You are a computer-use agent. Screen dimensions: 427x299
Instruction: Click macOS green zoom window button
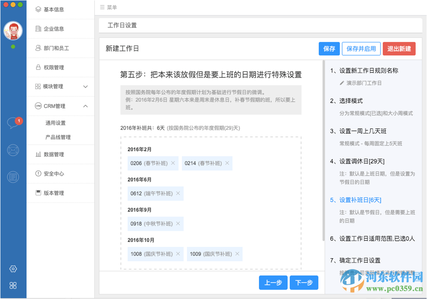click(20, 5)
